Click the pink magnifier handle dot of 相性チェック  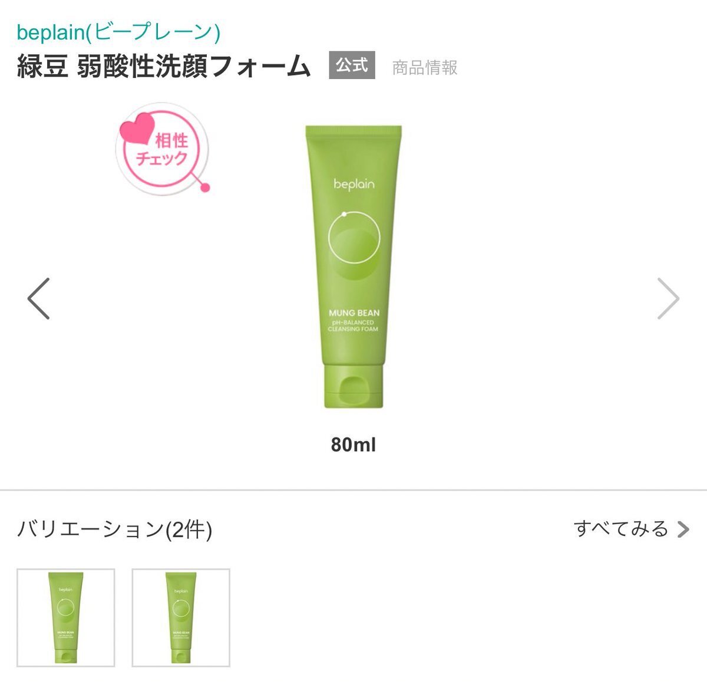tap(205, 188)
